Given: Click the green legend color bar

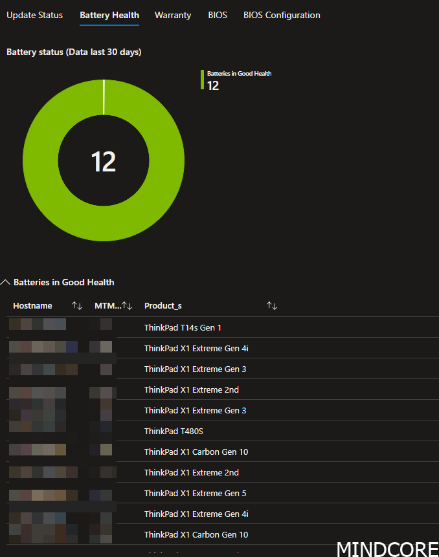Looking at the screenshot, I should point(202,80).
